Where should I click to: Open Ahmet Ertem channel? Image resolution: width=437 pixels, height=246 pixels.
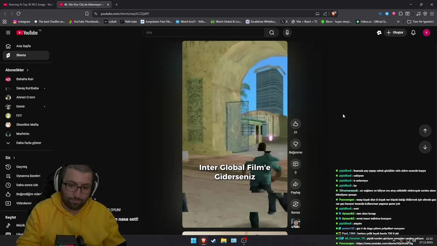(26, 97)
